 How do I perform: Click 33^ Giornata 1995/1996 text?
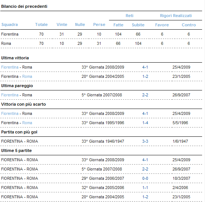(103, 123)
